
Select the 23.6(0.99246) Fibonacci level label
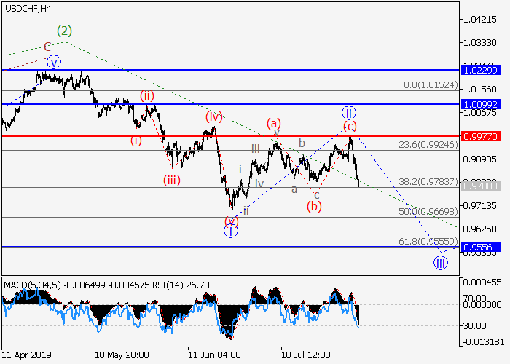click(428, 144)
